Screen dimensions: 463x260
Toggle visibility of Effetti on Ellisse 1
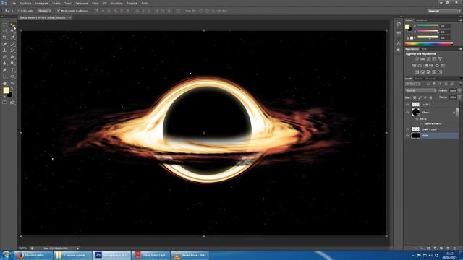click(417, 119)
